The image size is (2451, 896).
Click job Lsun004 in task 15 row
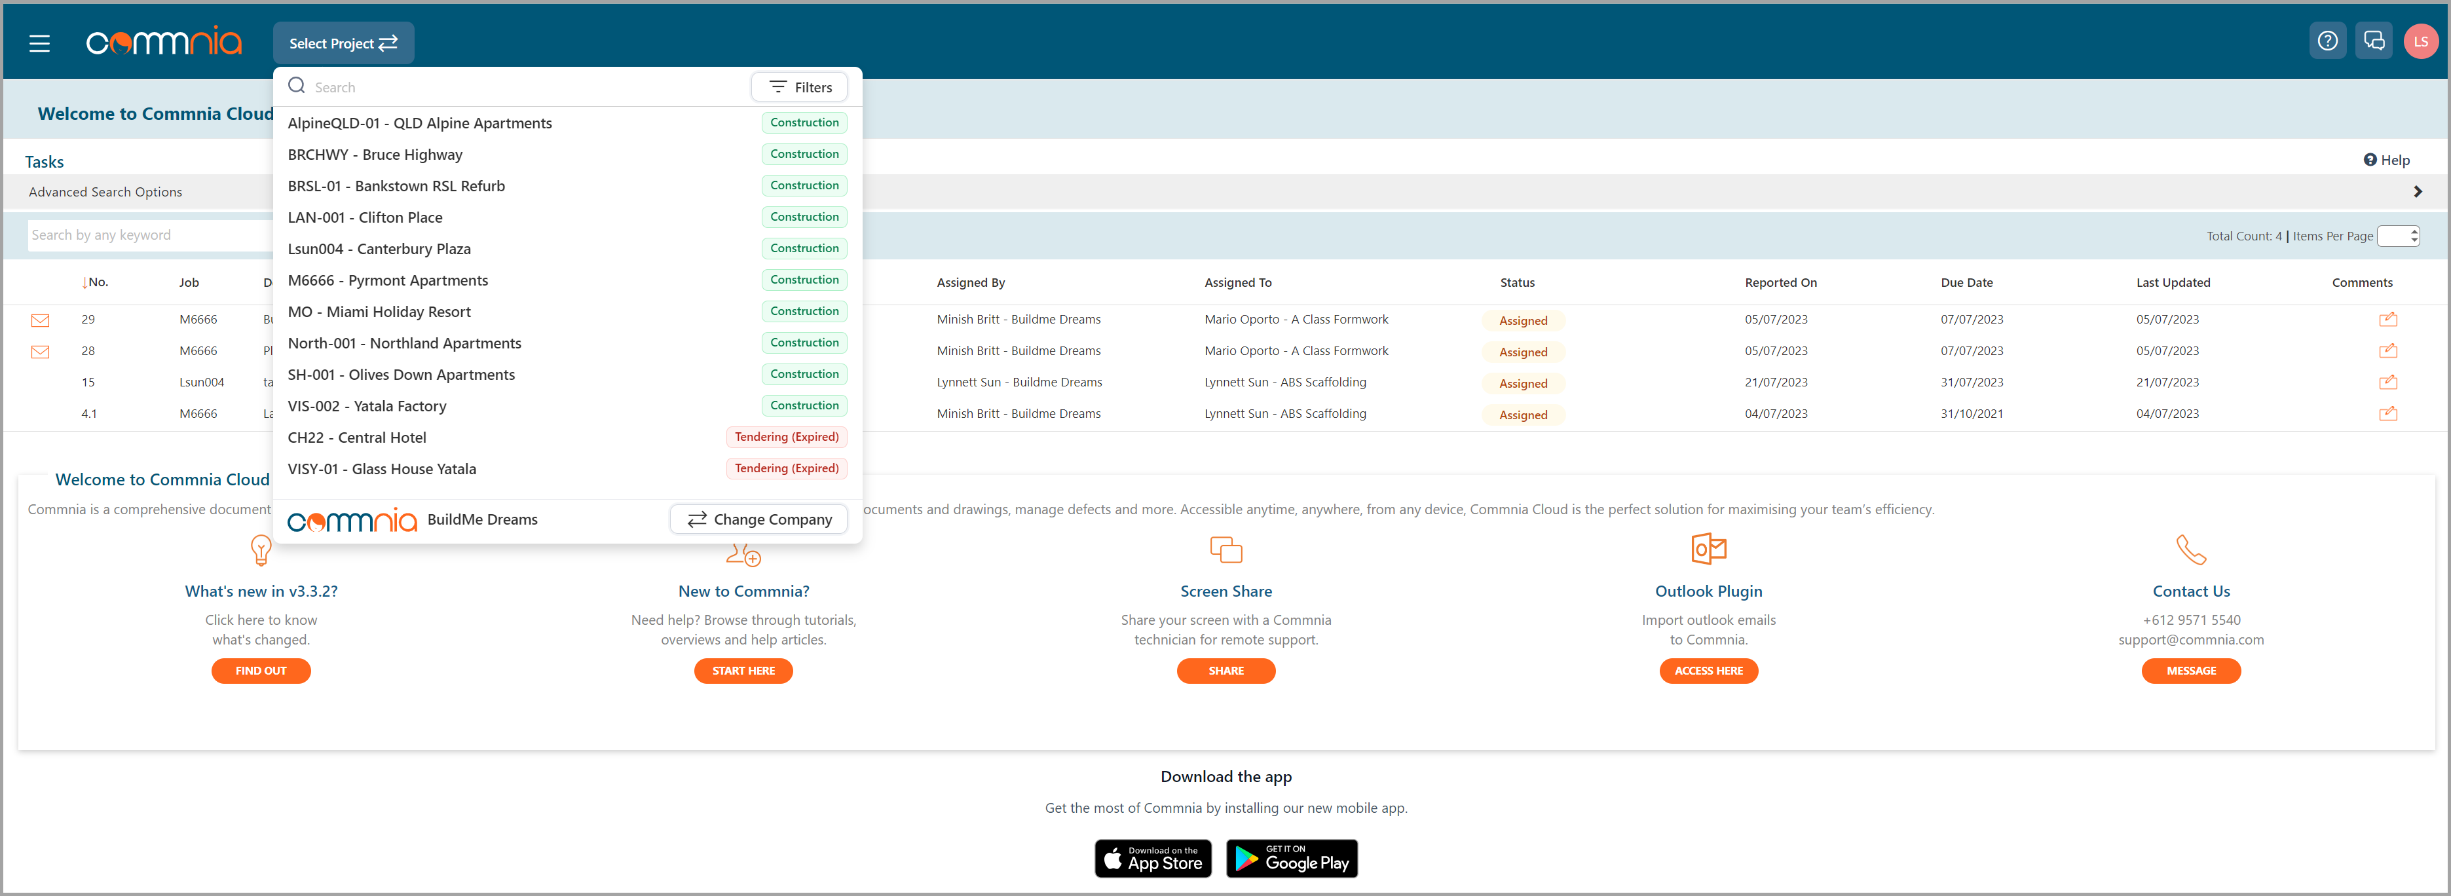(202, 383)
